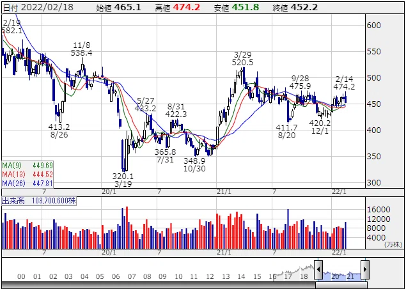Click the 21/1 price chart axis label

(224, 192)
